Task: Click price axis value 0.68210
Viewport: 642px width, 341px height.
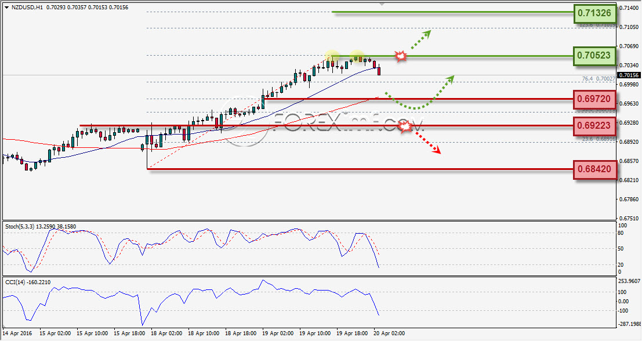Action: (x=629, y=180)
